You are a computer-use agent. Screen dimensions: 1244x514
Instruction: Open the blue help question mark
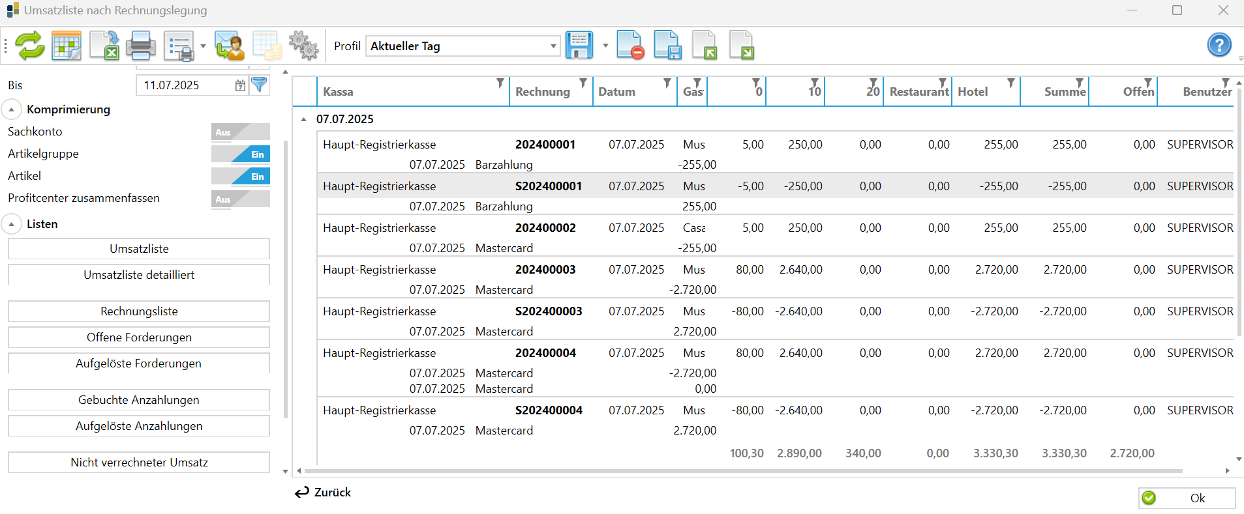pos(1219,46)
